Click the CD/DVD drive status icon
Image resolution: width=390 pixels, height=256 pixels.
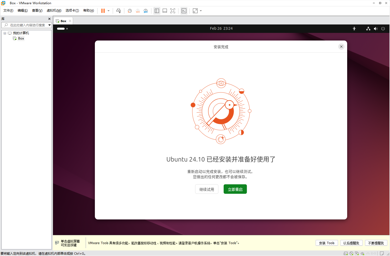[x=351, y=254]
